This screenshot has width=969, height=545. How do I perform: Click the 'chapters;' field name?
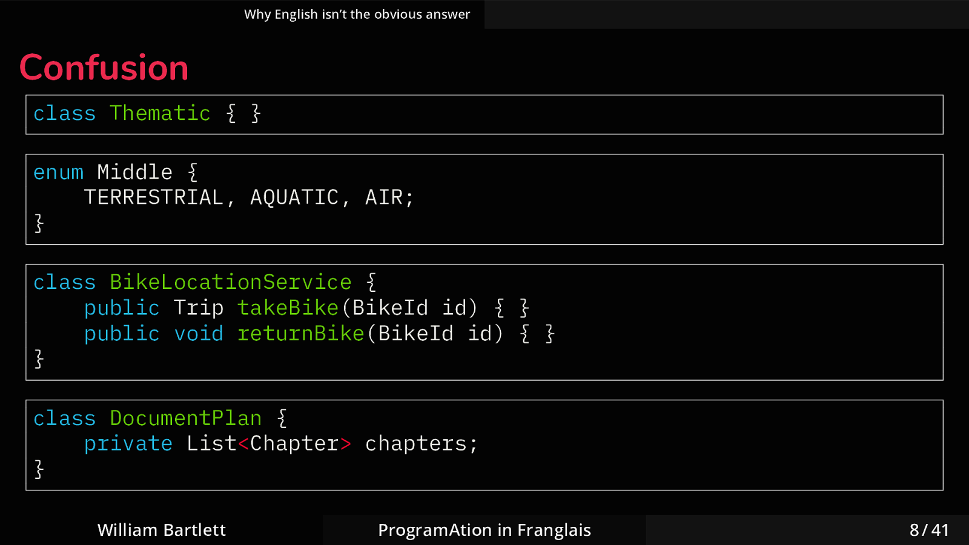coord(422,444)
